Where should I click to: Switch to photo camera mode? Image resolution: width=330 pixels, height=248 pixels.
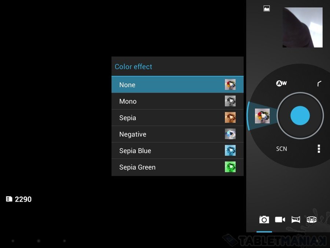(264, 220)
